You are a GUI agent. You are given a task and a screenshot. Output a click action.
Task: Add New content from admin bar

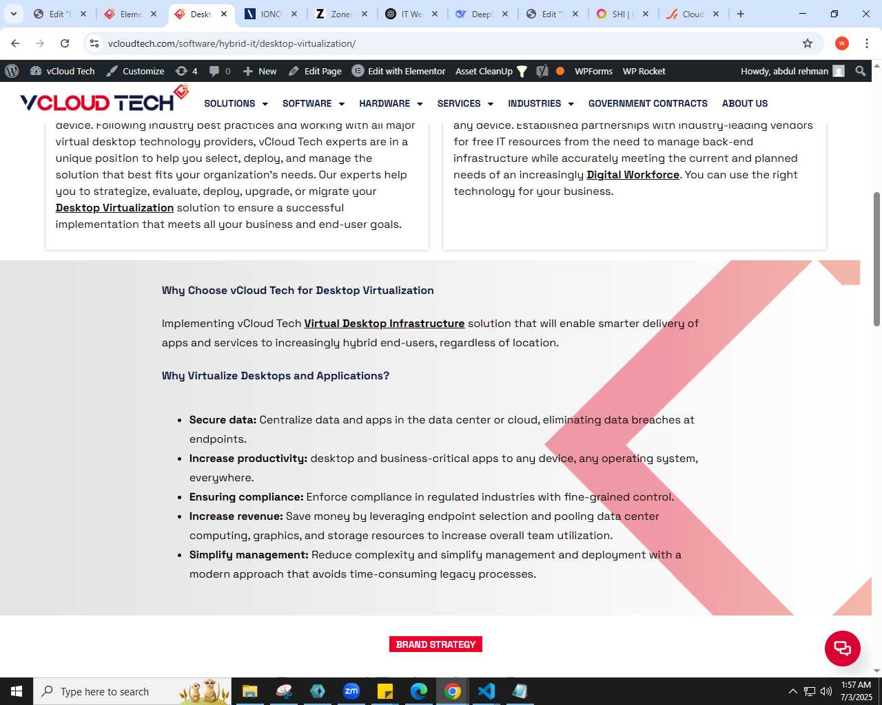click(260, 71)
